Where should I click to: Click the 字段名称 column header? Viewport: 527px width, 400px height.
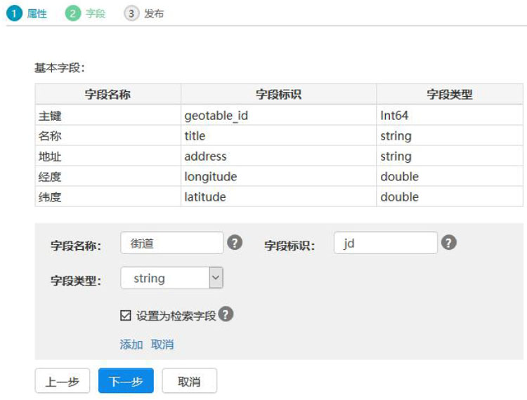click(108, 94)
